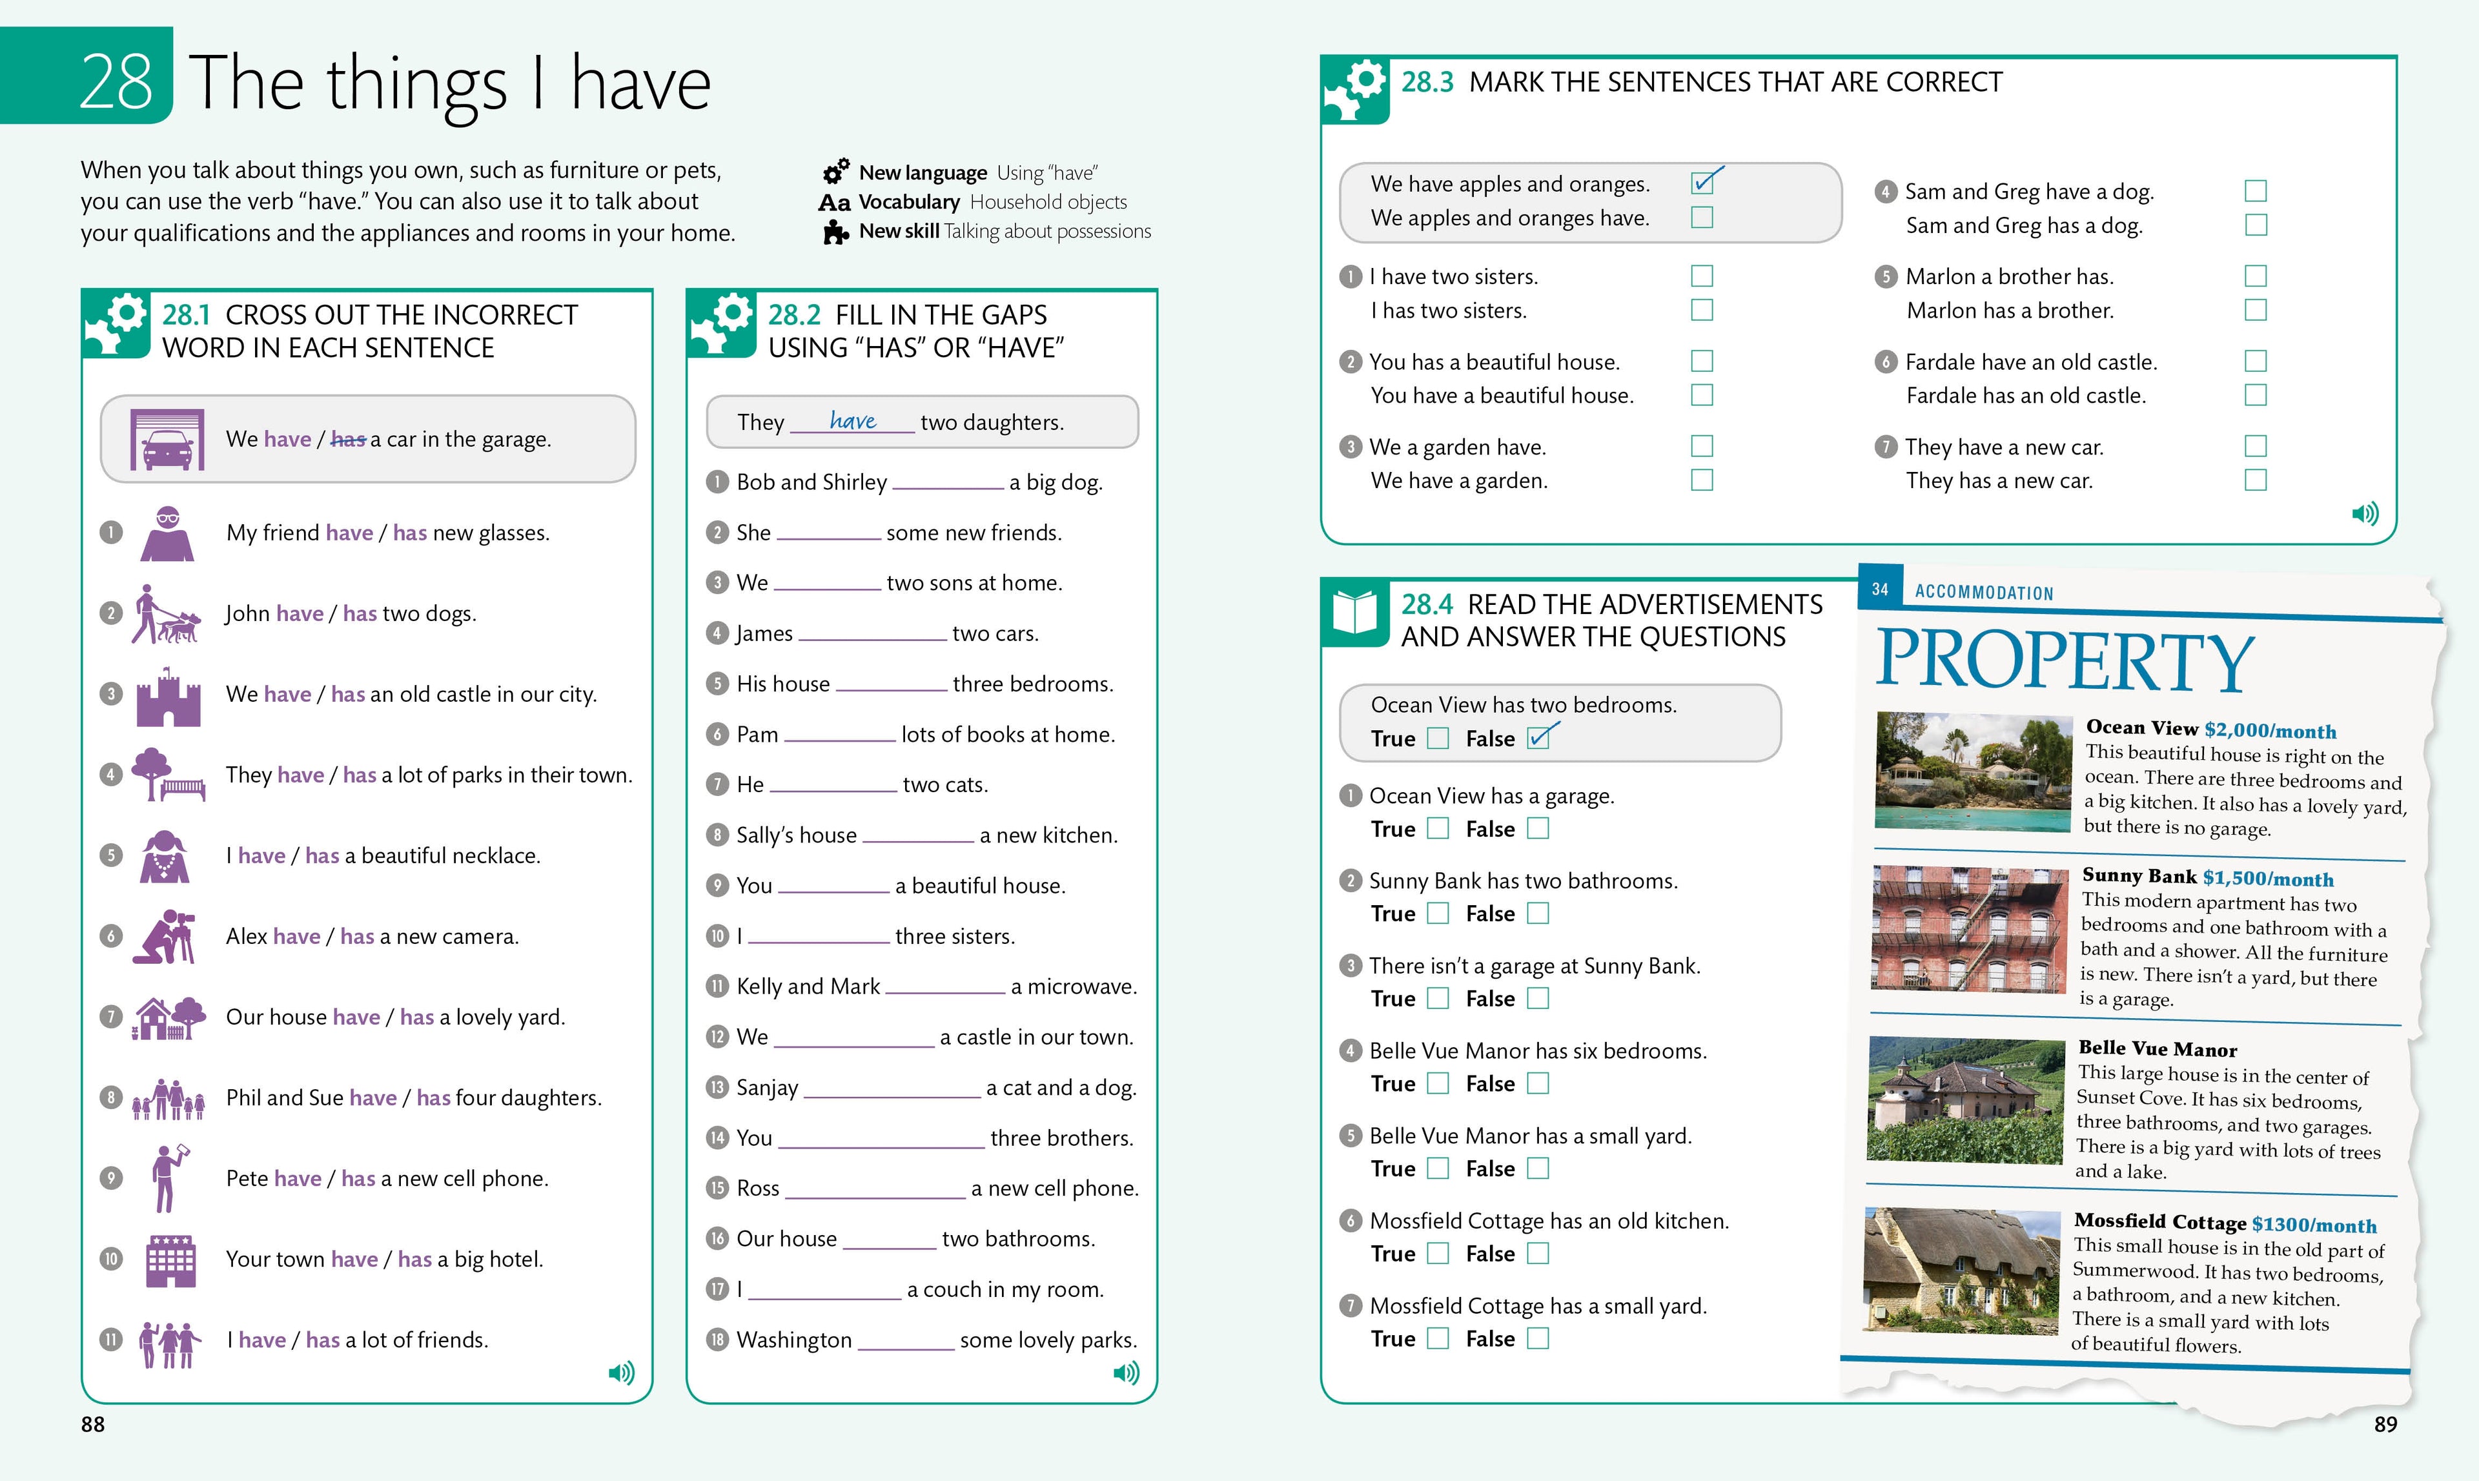Click the Accommodation section header label
The width and height of the screenshot is (2479, 1481).
tap(1983, 592)
